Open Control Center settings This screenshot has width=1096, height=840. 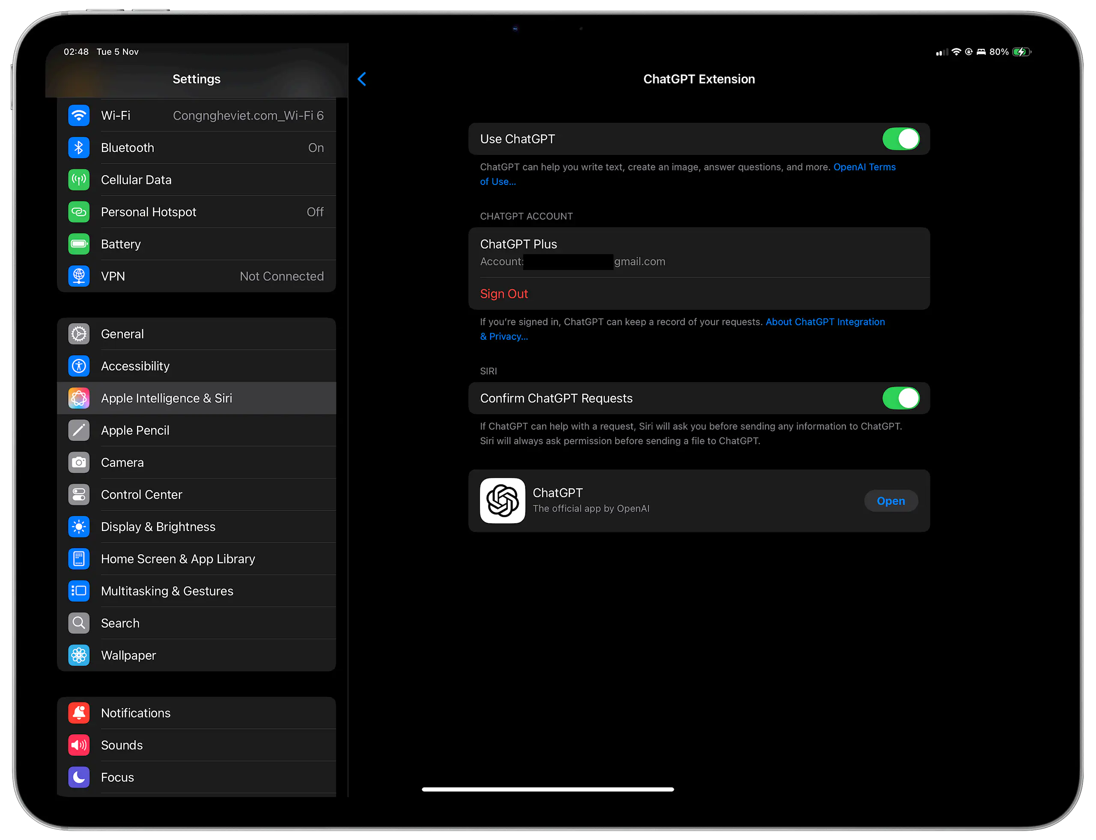pyautogui.click(x=197, y=495)
